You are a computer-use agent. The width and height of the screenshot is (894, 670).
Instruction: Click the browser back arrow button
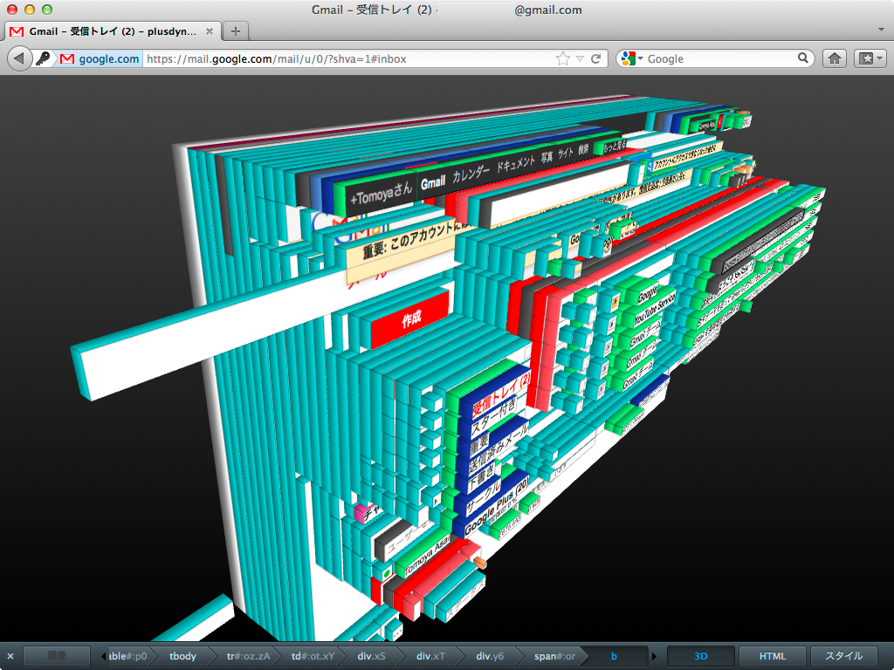(19, 58)
